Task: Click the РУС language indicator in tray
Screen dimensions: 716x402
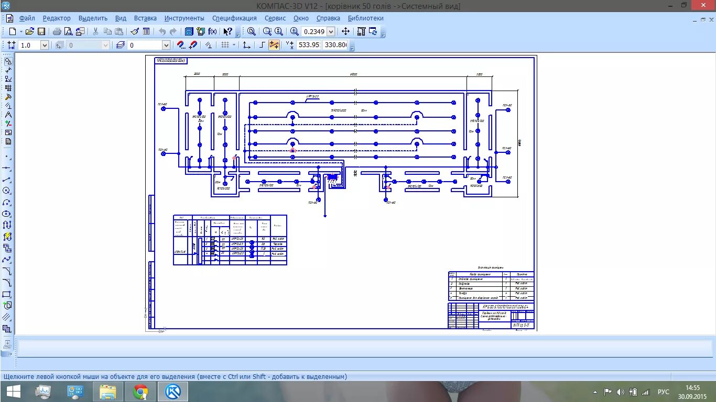Action: [664, 392]
